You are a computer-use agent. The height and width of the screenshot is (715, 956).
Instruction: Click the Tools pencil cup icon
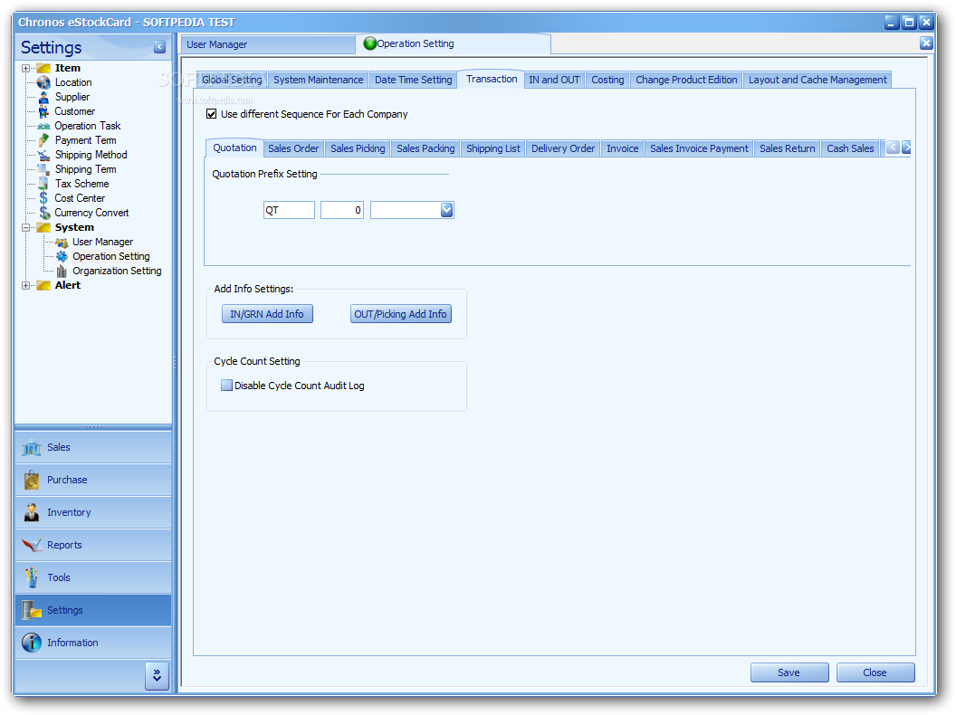click(31, 577)
